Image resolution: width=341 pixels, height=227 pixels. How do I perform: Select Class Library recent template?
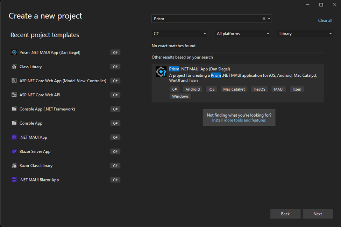coord(66,67)
